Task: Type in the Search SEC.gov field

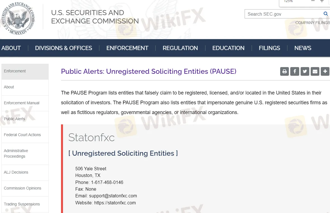Action: click(x=283, y=14)
